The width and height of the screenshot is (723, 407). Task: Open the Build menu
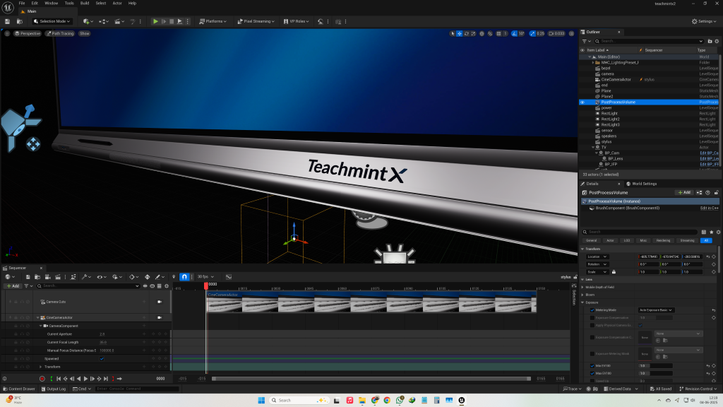[85, 4]
